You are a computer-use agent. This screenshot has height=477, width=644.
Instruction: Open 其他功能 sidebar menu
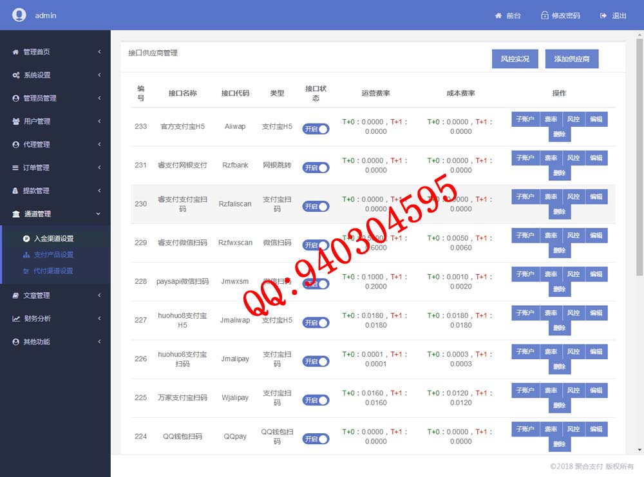click(55, 342)
